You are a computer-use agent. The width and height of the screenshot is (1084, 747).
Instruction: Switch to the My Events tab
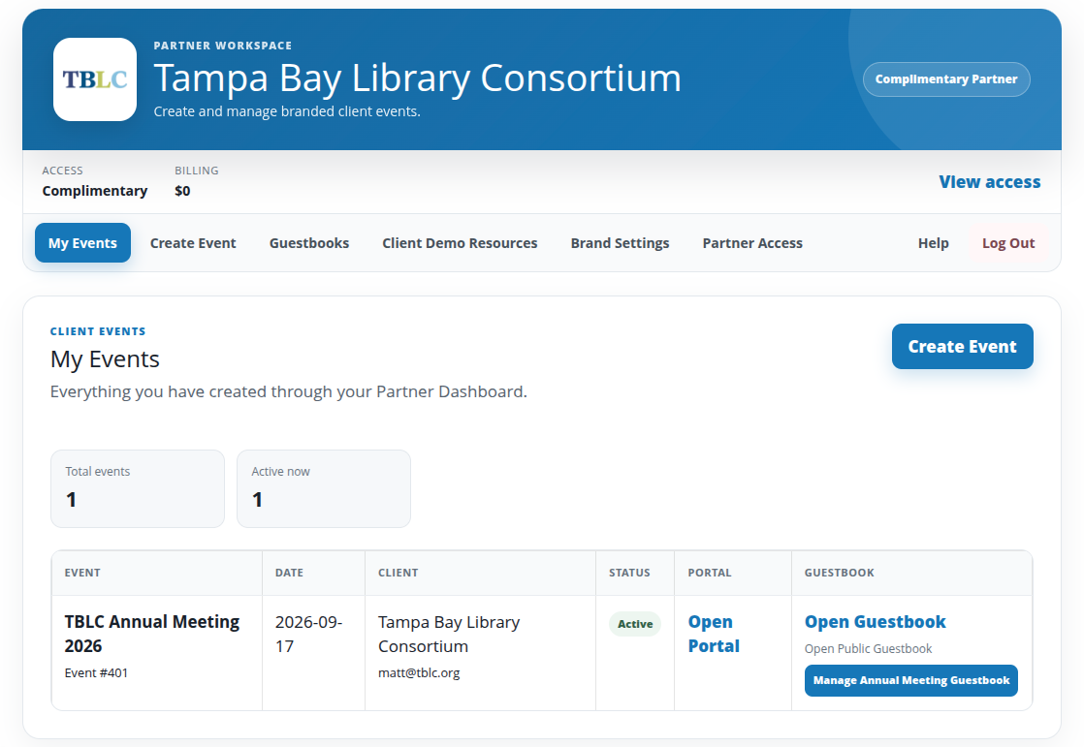(x=83, y=242)
